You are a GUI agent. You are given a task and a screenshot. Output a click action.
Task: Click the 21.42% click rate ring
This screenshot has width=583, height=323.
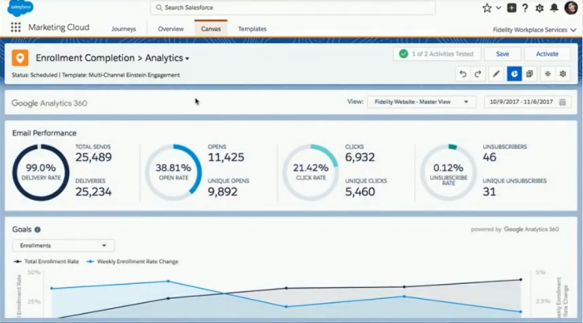(311, 172)
